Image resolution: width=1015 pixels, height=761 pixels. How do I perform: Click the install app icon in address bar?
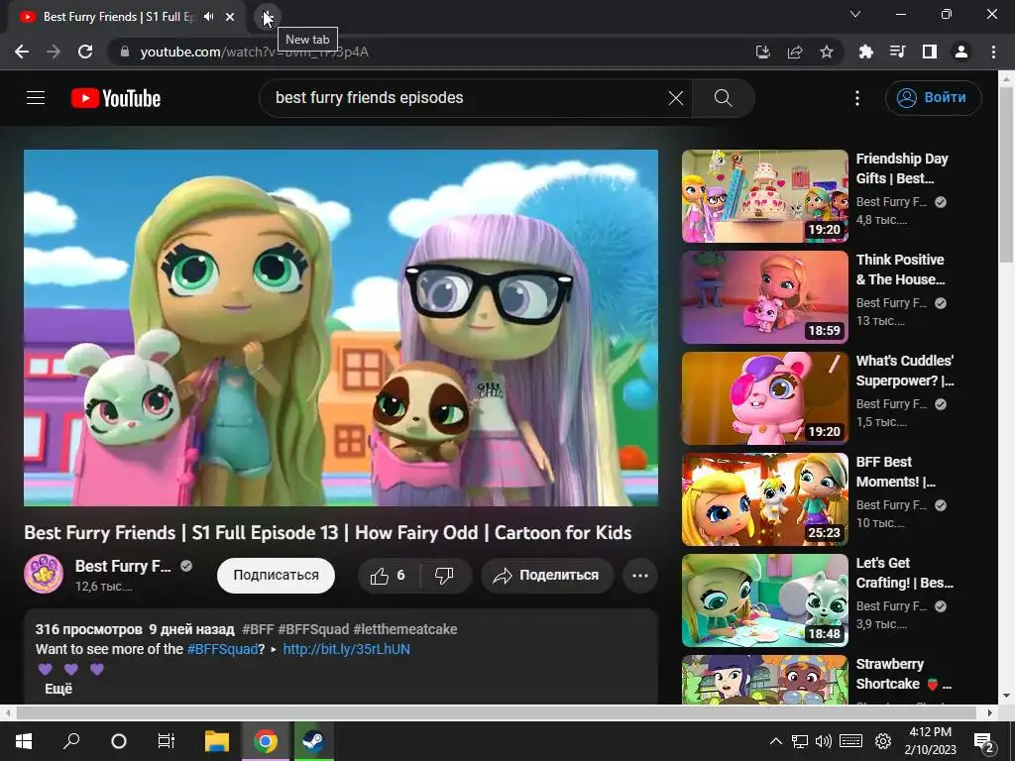(x=763, y=52)
